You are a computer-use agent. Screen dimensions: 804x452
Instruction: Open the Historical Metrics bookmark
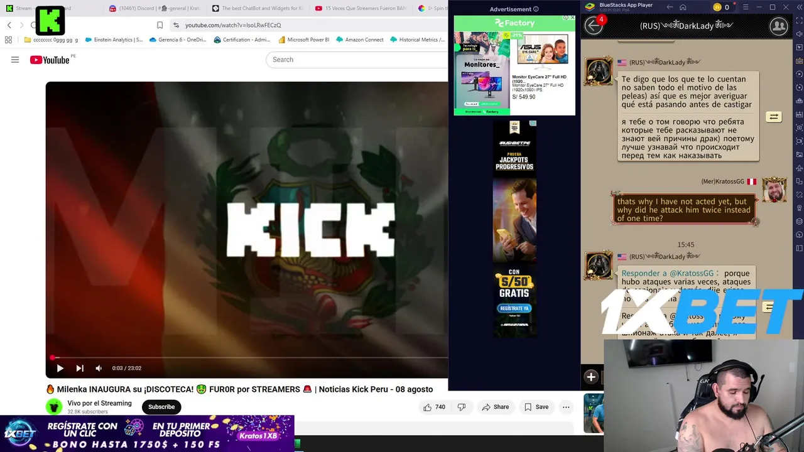417,40
